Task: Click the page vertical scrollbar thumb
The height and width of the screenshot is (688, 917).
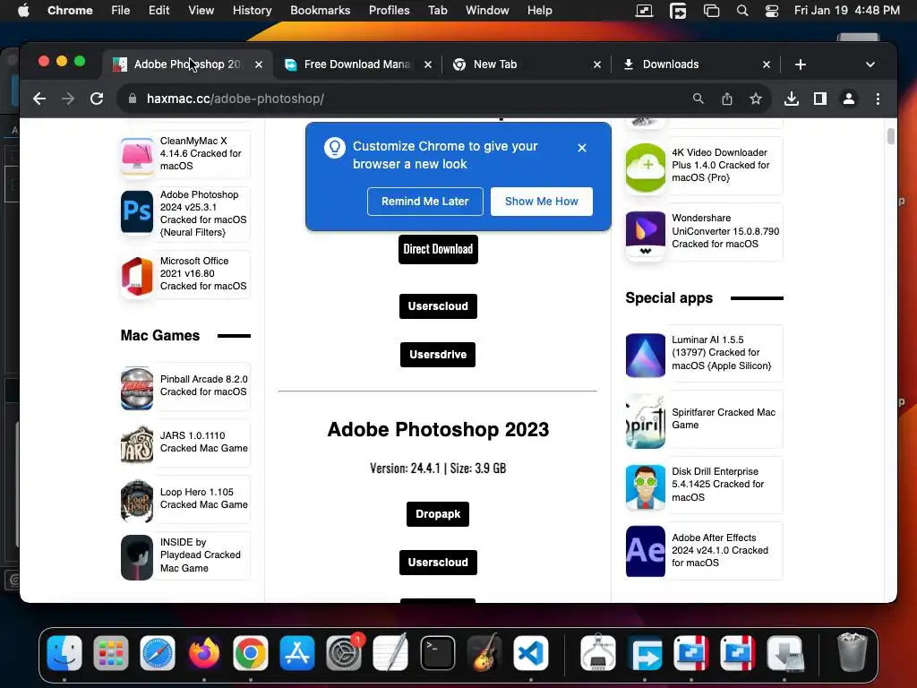Action: 891,136
